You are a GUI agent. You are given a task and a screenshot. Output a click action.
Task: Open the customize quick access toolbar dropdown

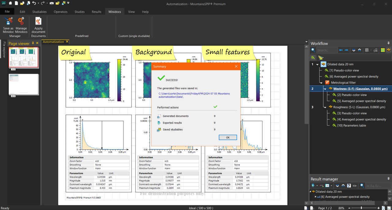coord(68,3)
